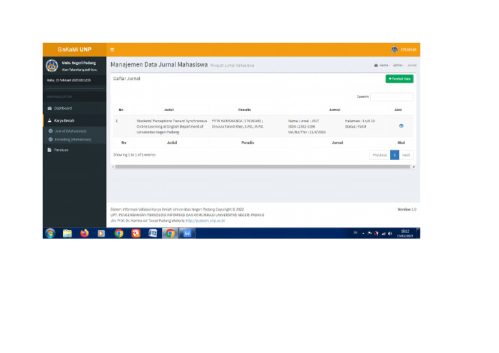
Task: Click 'Showing 1 to 1 of 1 entries' text
Action: (134, 155)
